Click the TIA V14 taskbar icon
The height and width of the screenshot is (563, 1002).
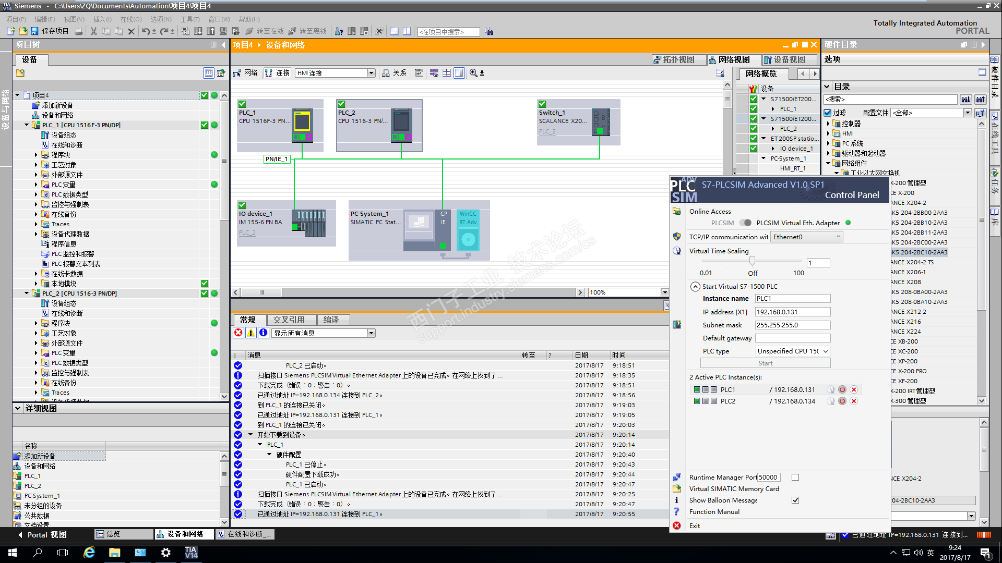[191, 553]
